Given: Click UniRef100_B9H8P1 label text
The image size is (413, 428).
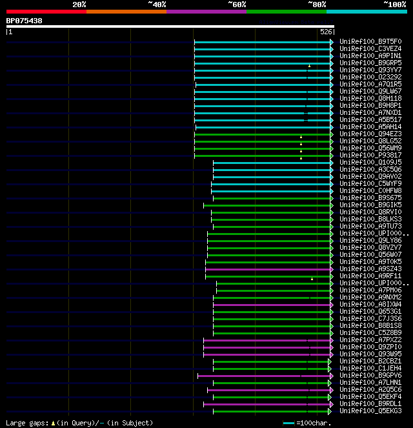Looking at the screenshot, I should (x=370, y=105).
